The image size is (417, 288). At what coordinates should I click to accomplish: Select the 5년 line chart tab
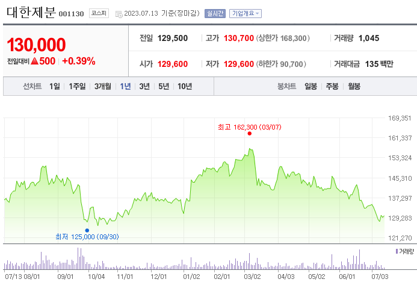[164, 86]
